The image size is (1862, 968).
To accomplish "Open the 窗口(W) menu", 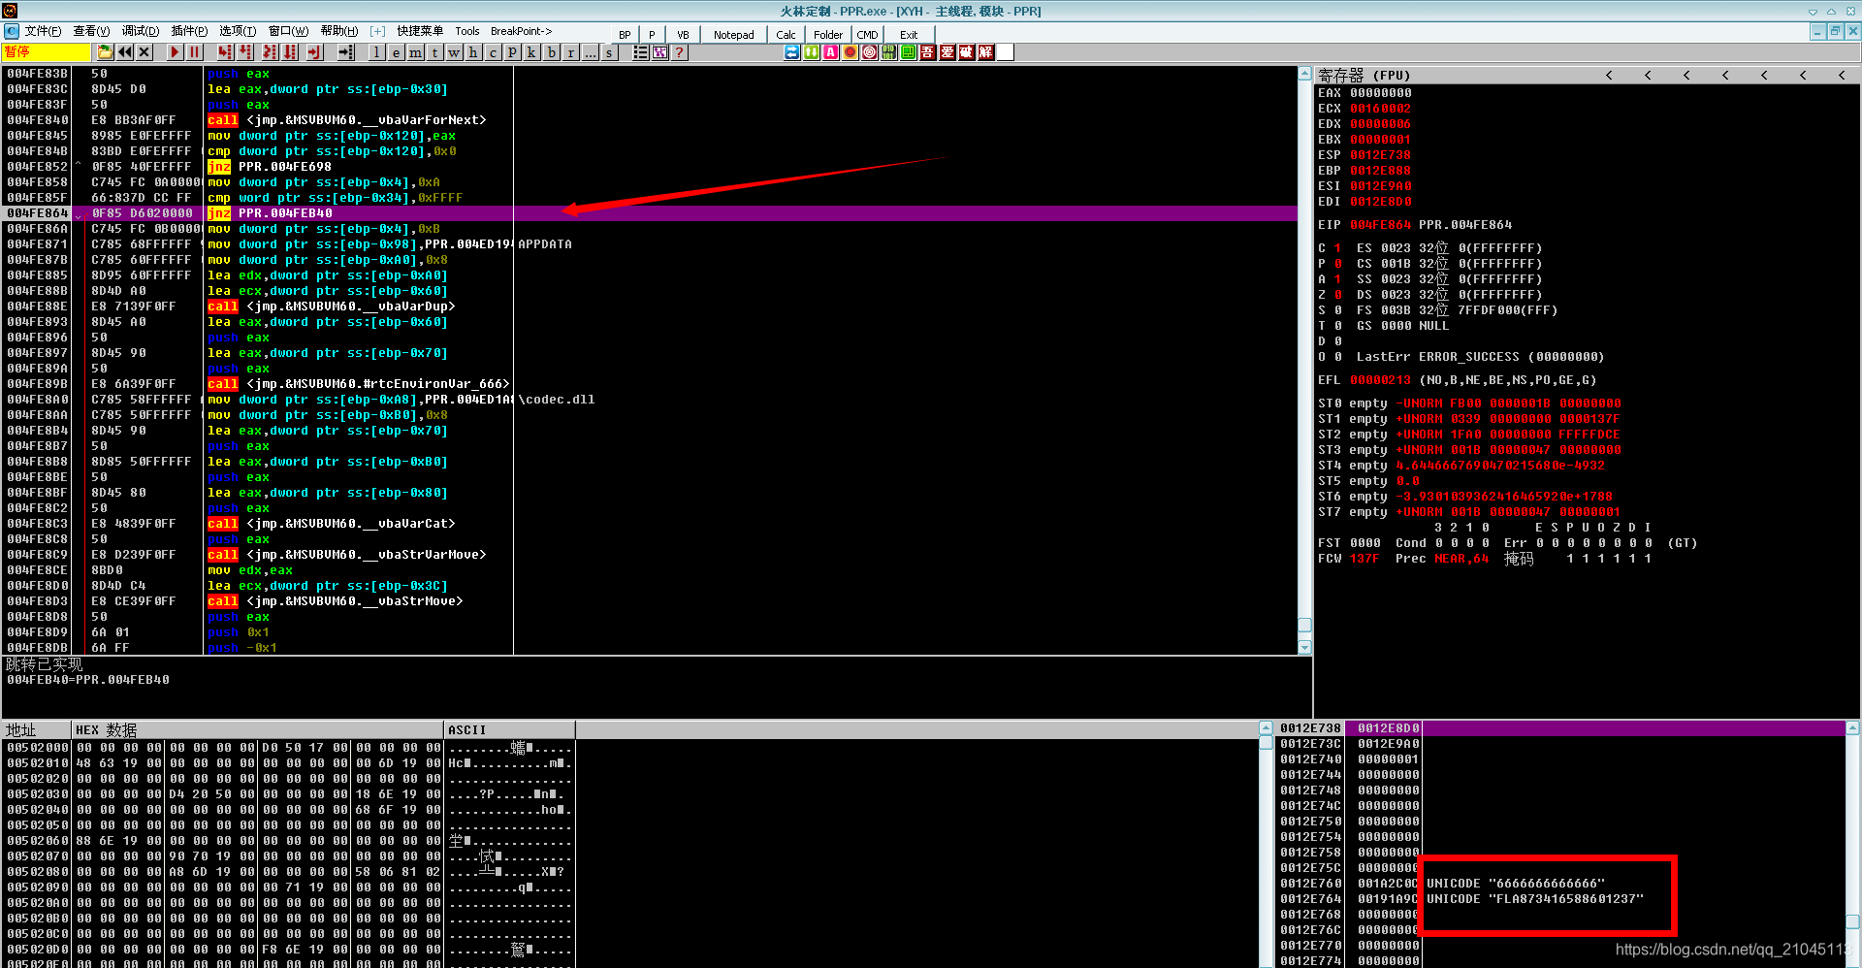I will coord(288,31).
